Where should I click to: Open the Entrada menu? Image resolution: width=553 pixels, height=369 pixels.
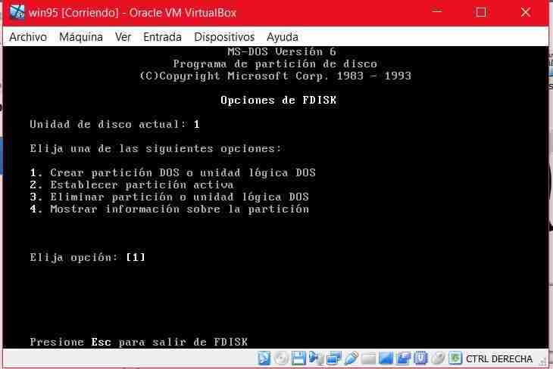pos(162,37)
